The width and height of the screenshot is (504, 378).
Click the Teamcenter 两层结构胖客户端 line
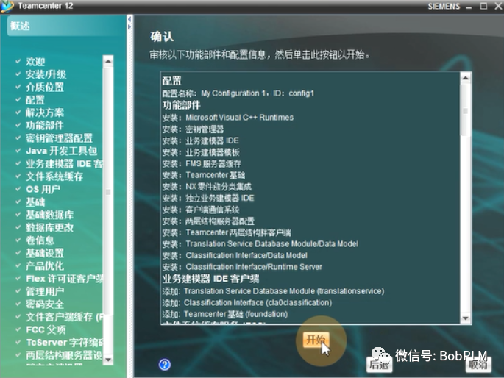coord(227,232)
